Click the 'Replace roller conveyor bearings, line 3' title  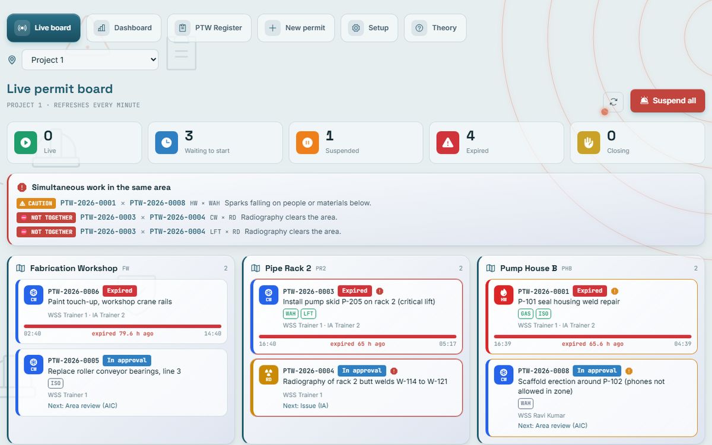tap(115, 371)
